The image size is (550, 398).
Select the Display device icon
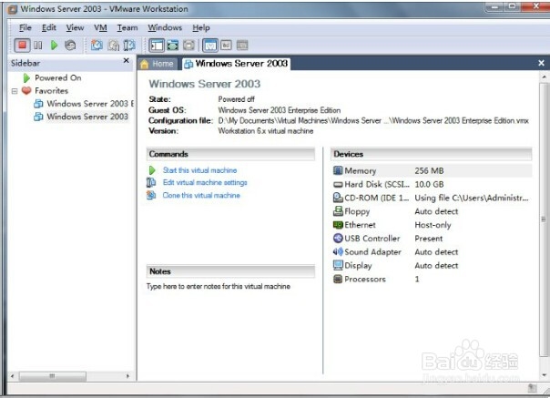click(x=338, y=265)
